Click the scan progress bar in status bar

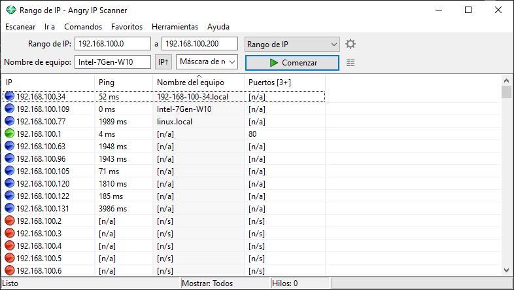[421, 283]
